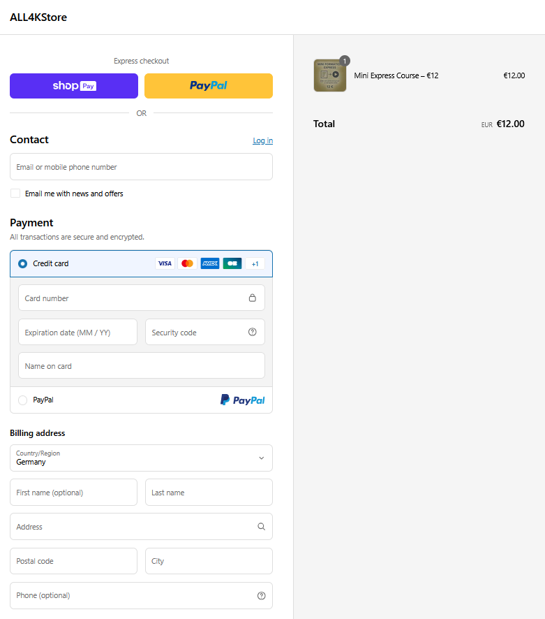The height and width of the screenshot is (619, 545).
Task: Click the Address search magnifier icon
Action: [x=261, y=527]
